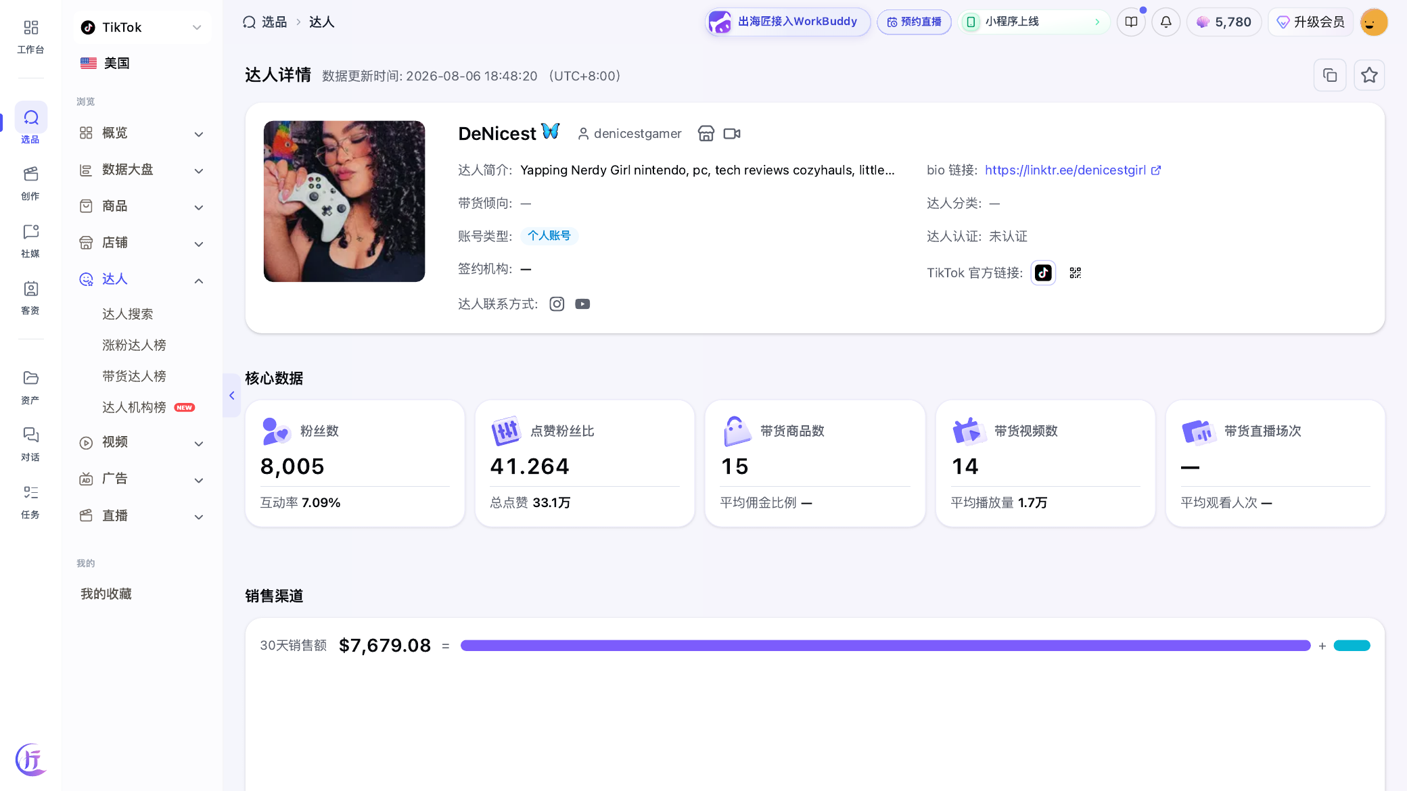The width and height of the screenshot is (1407, 791).
Task: Expand the 商品 menu section
Action: (x=142, y=206)
